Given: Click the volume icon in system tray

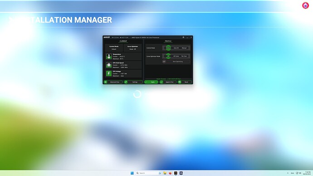Looking at the screenshot, I should click(300, 173).
